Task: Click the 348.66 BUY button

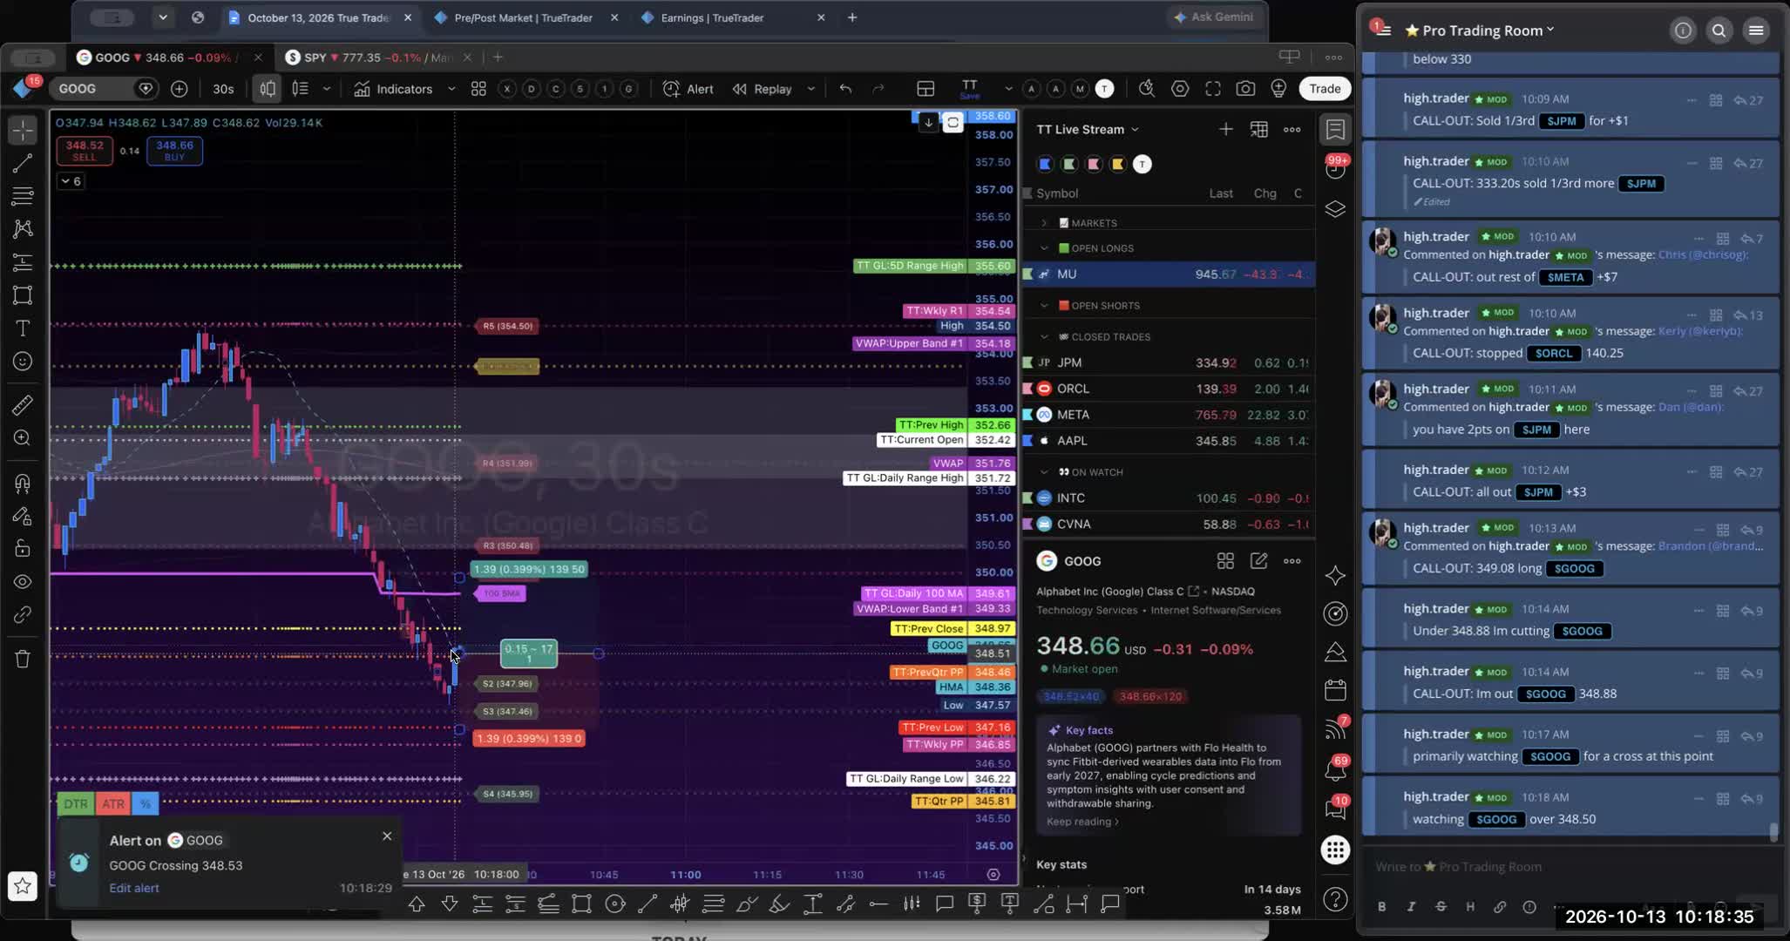Action: pos(174,151)
